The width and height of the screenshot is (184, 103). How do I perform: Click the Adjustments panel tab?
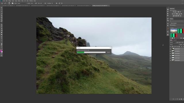pos(172,9)
